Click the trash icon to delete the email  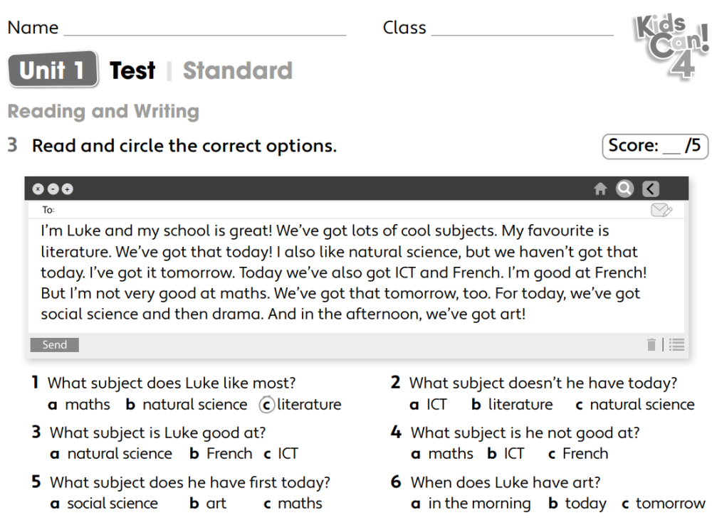click(x=651, y=345)
